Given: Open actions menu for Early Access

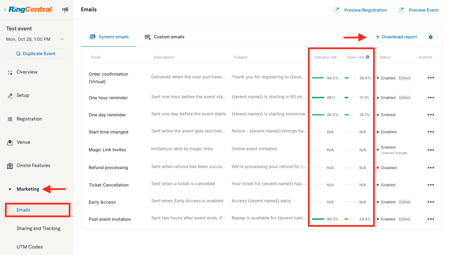Looking at the screenshot, I should [x=431, y=202].
